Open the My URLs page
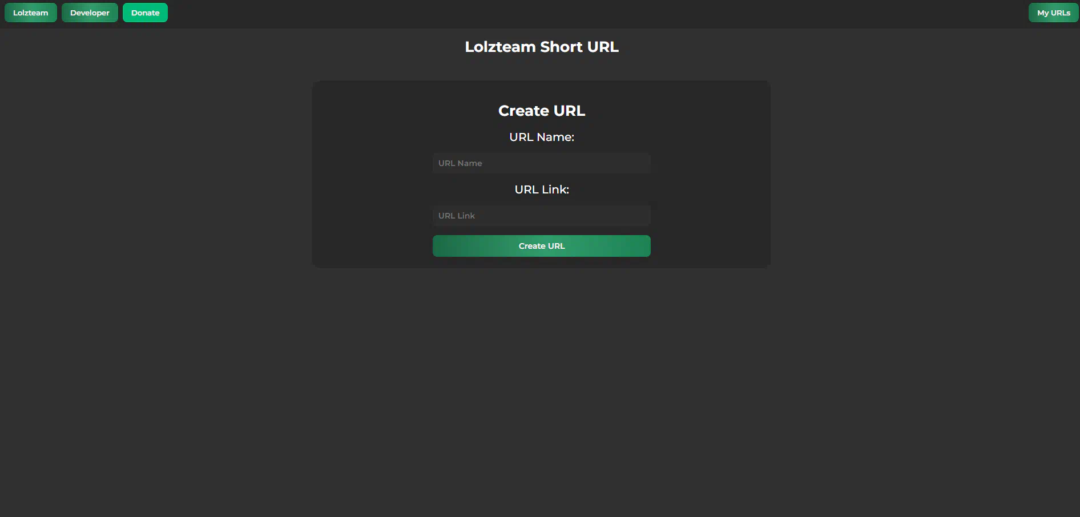 point(1053,13)
